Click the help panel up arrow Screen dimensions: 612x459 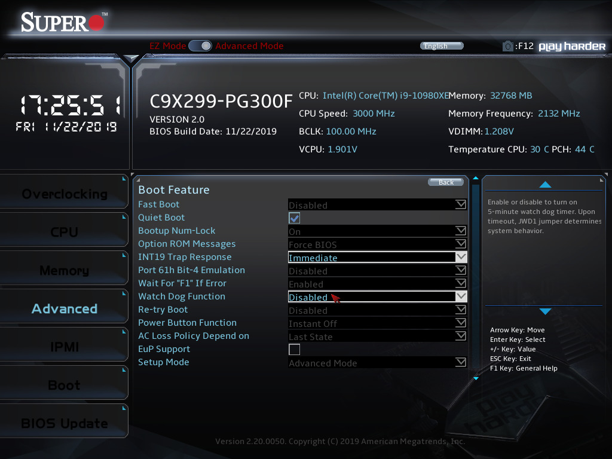[545, 185]
